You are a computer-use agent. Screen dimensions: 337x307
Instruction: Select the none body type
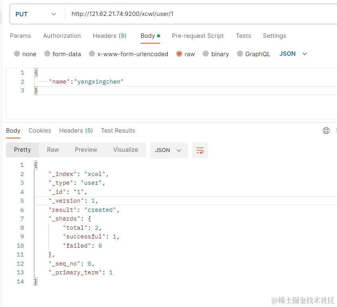pos(25,54)
